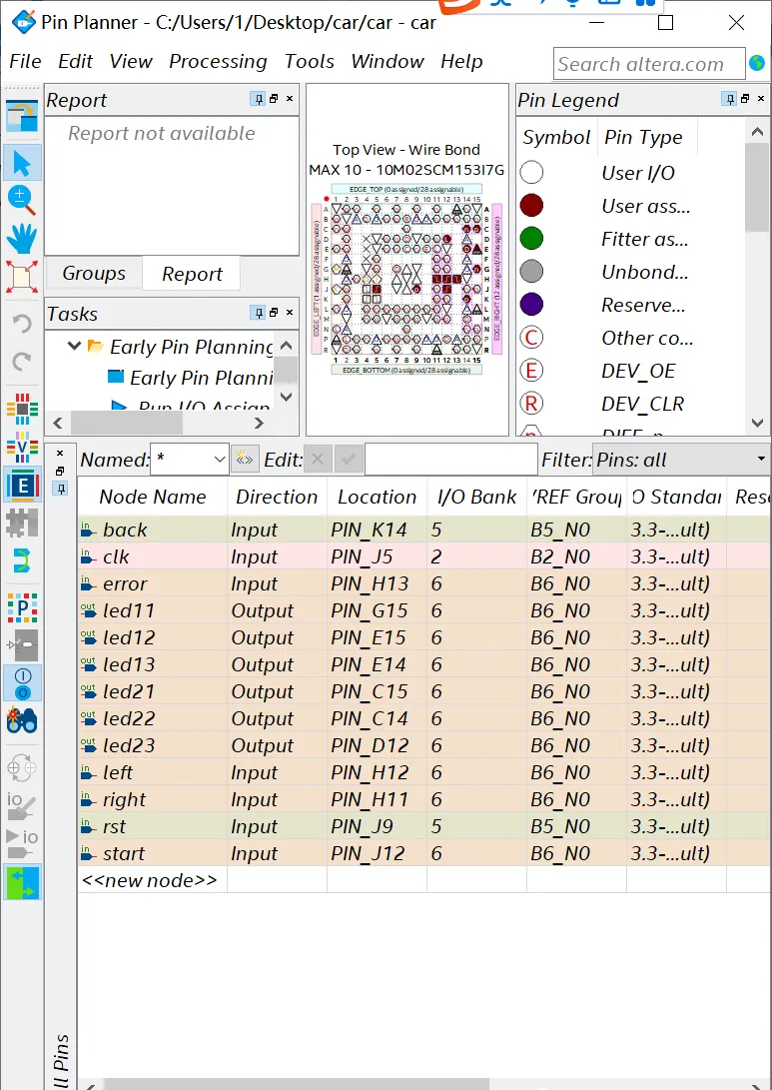Screen dimensions: 772x1090
Task: Sort by the Location column header
Action: coord(377,497)
